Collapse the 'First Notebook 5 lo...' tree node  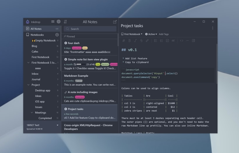click(28, 62)
